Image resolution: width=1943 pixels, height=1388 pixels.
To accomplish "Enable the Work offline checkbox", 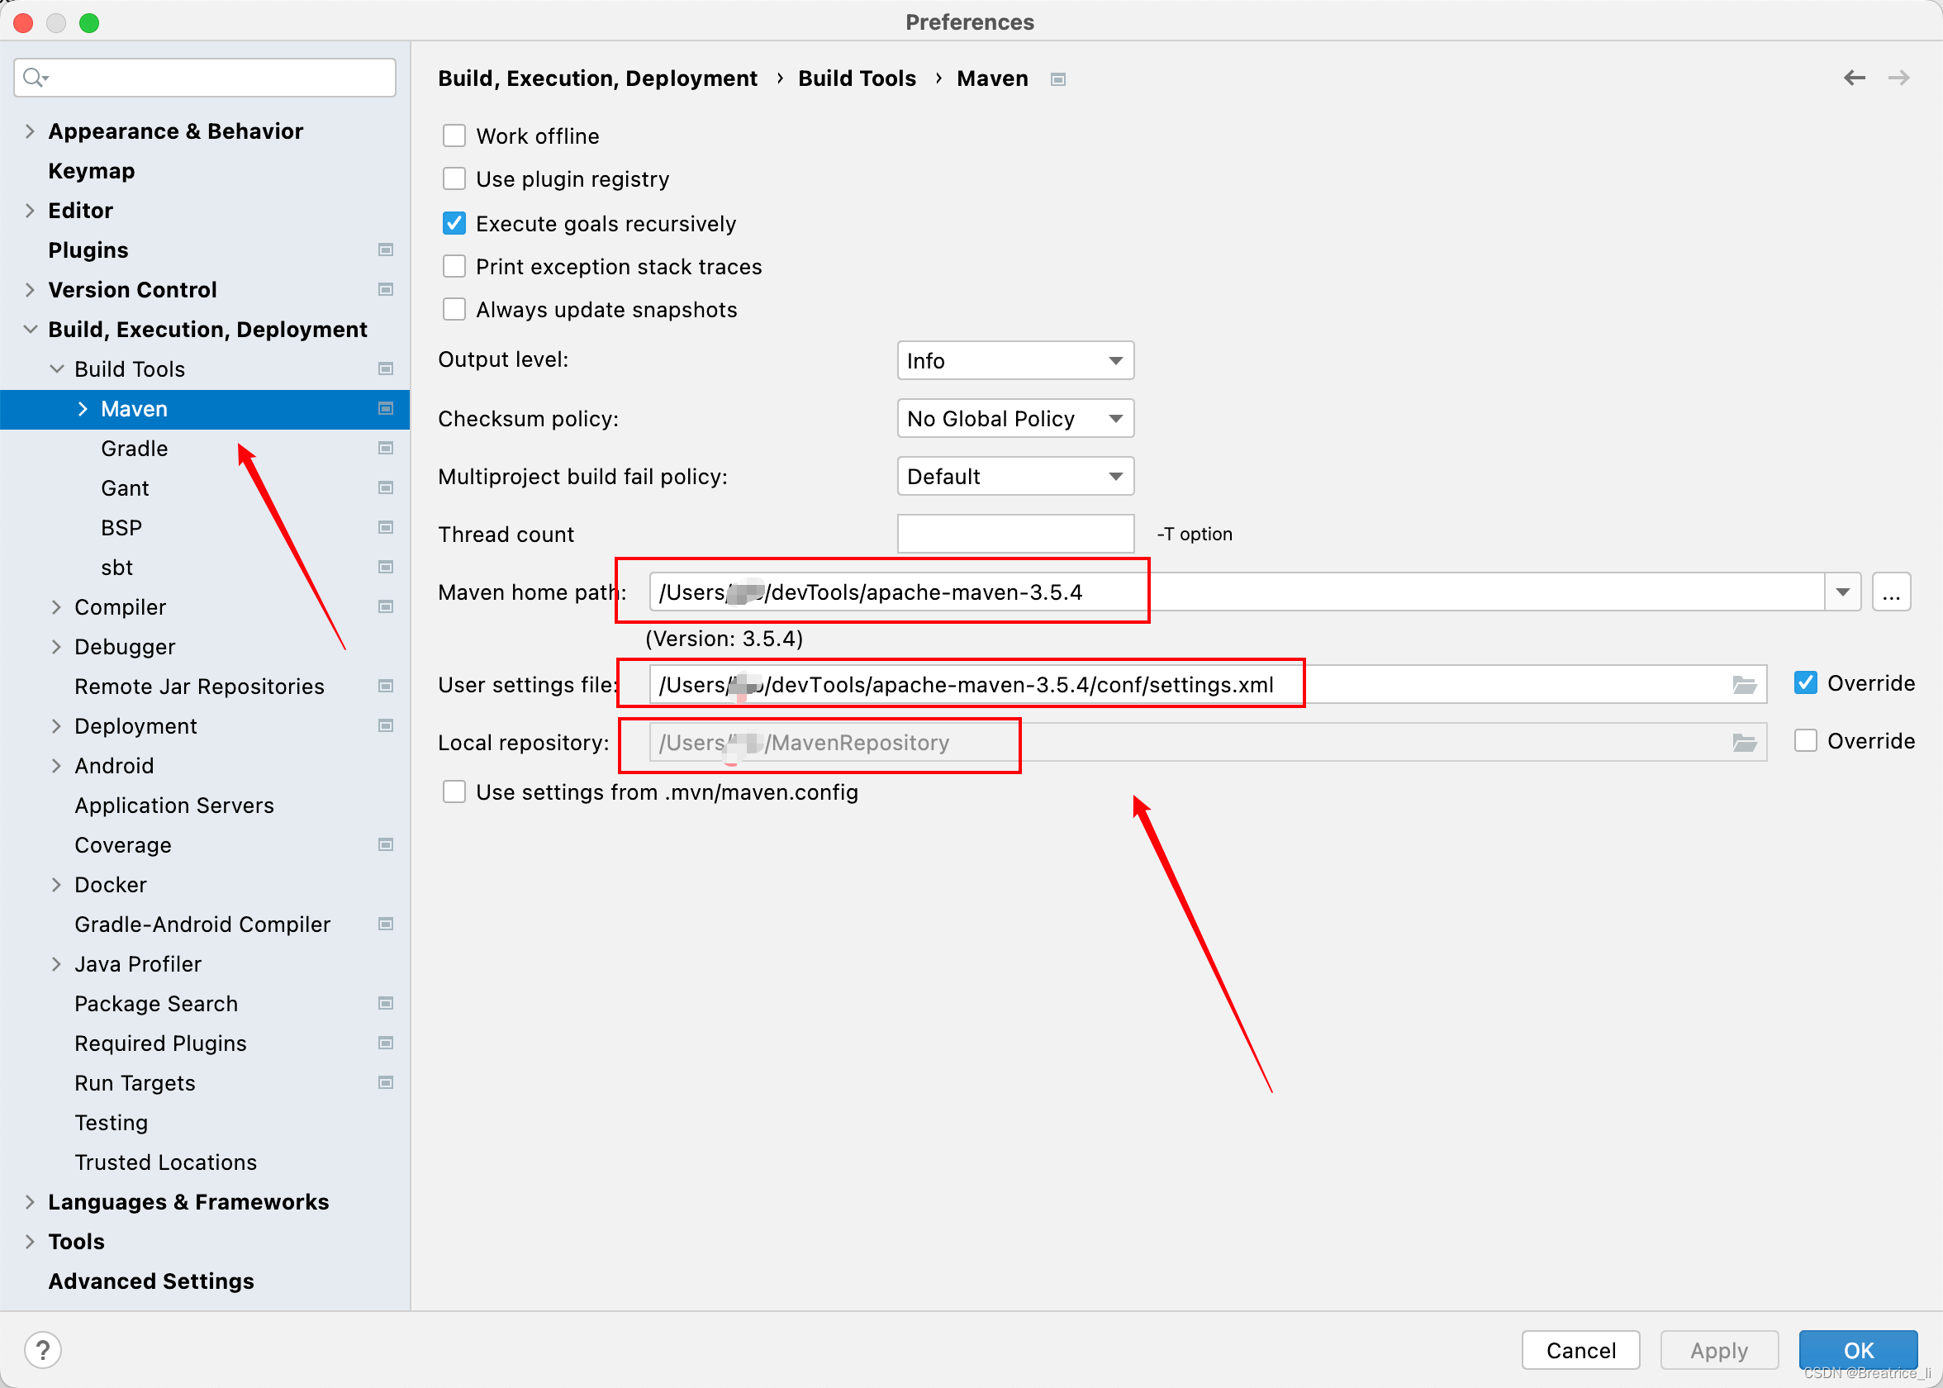I will [454, 135].
